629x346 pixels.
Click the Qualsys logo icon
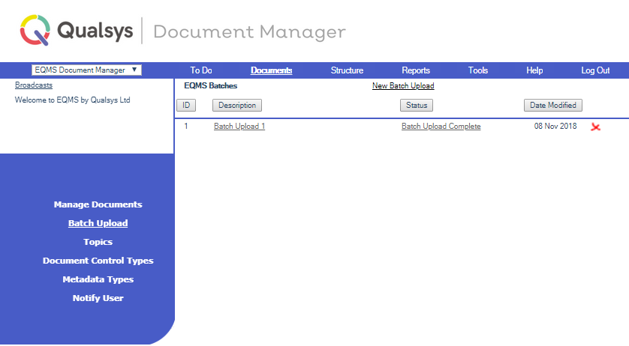pyautogui.click(x=35, y=31)
